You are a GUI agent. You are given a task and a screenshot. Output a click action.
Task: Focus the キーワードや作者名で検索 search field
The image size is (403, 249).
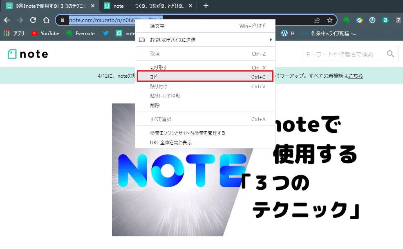350,54
